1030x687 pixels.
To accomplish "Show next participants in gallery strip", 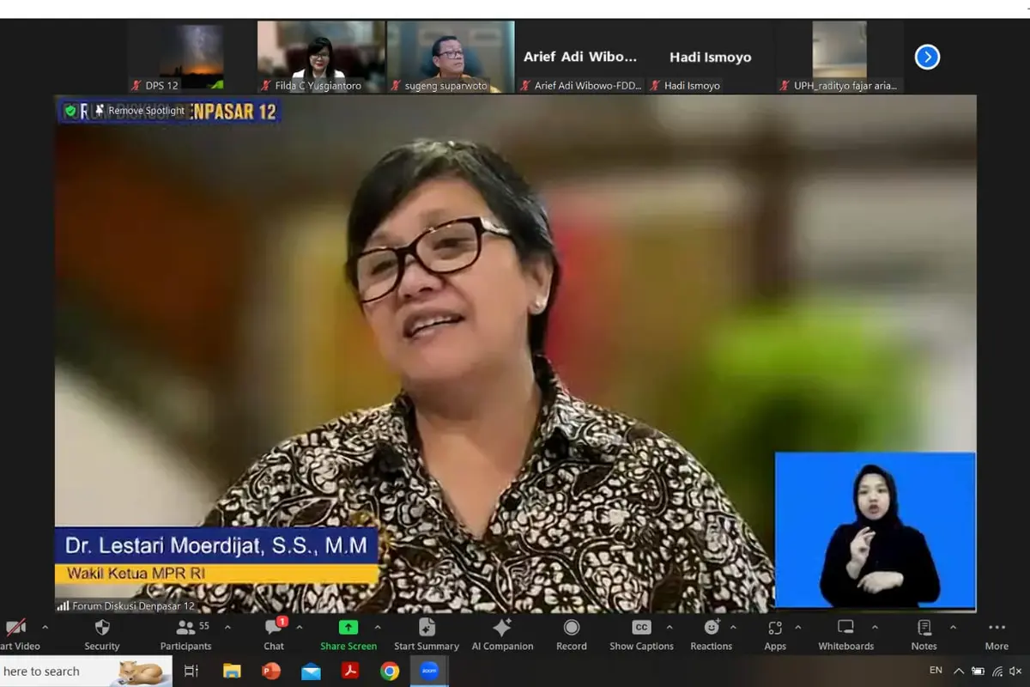I will pos(927,58).
